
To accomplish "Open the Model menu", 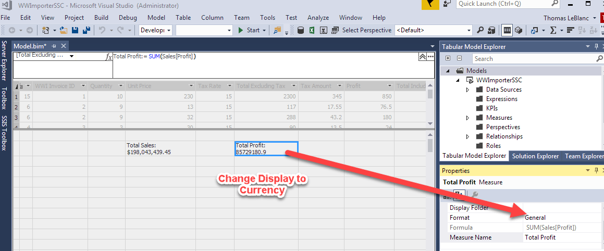I will click(156, 18).
